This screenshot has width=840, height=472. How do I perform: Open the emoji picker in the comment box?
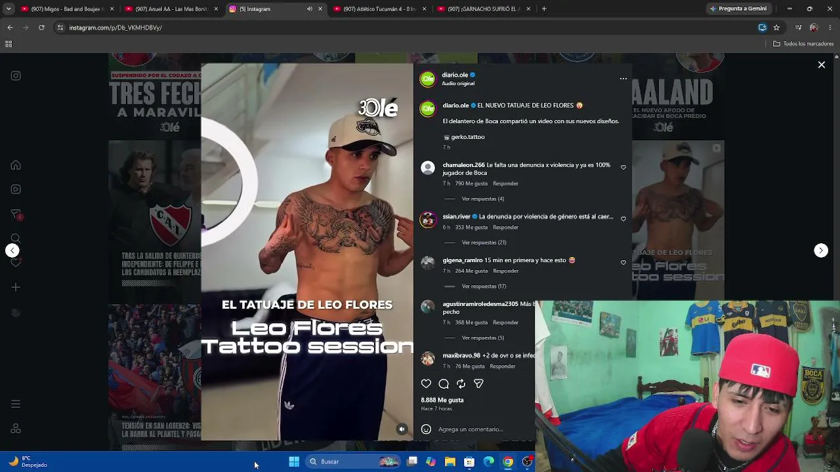pyautogui.click(x=426, y=429)
